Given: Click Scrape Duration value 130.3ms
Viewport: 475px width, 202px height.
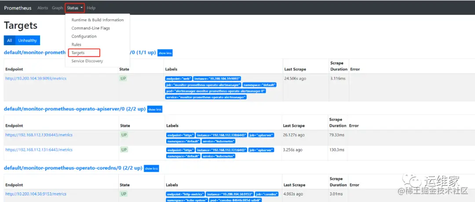Looking at the screenshot, I should (337, 150).
